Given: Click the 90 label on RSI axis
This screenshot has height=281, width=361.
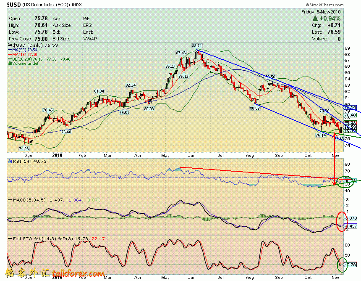Looking at the screenshot, I should pos(347,164).
